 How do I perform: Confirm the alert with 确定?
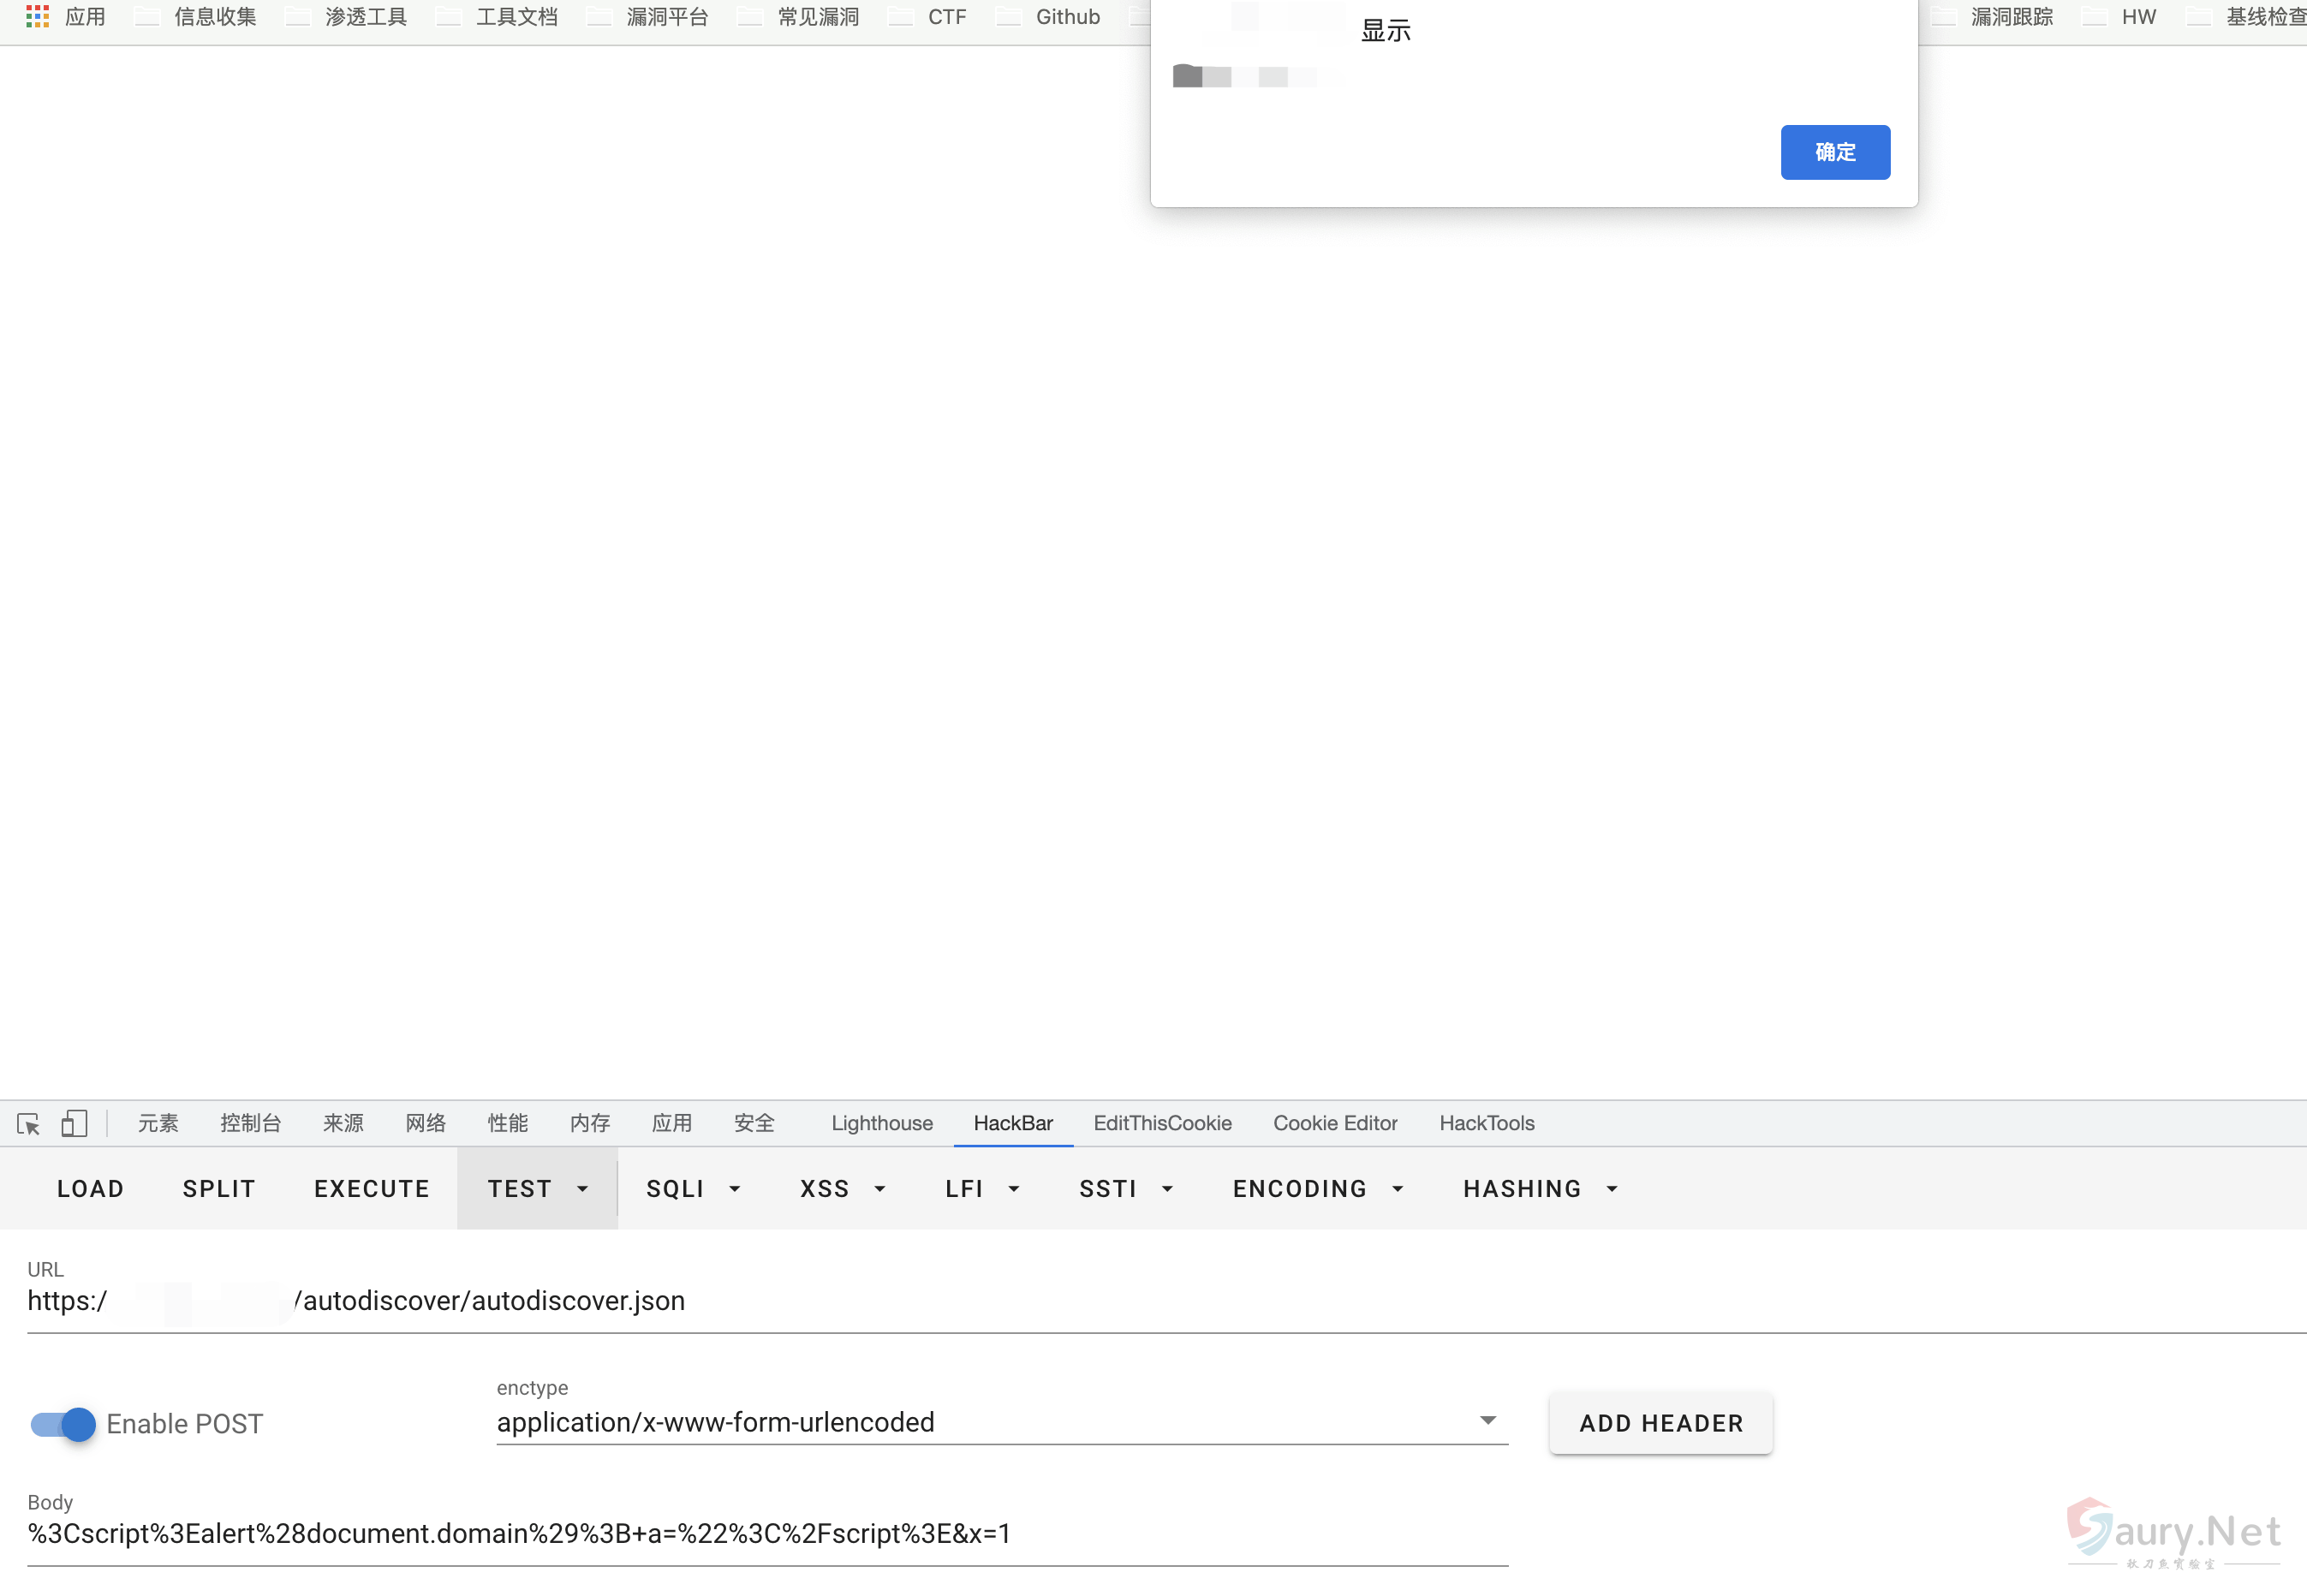(1834, 152)
